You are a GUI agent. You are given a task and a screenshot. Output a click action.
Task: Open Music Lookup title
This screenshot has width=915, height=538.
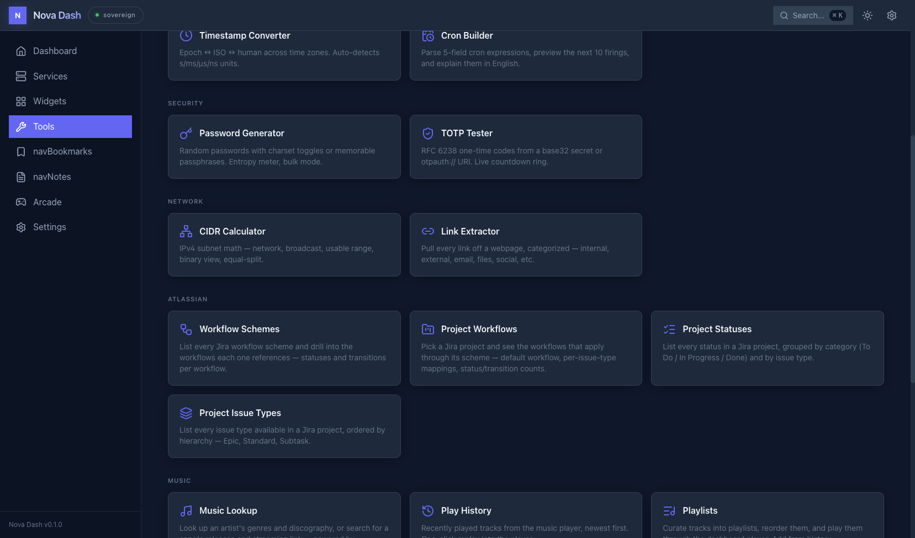228,511
